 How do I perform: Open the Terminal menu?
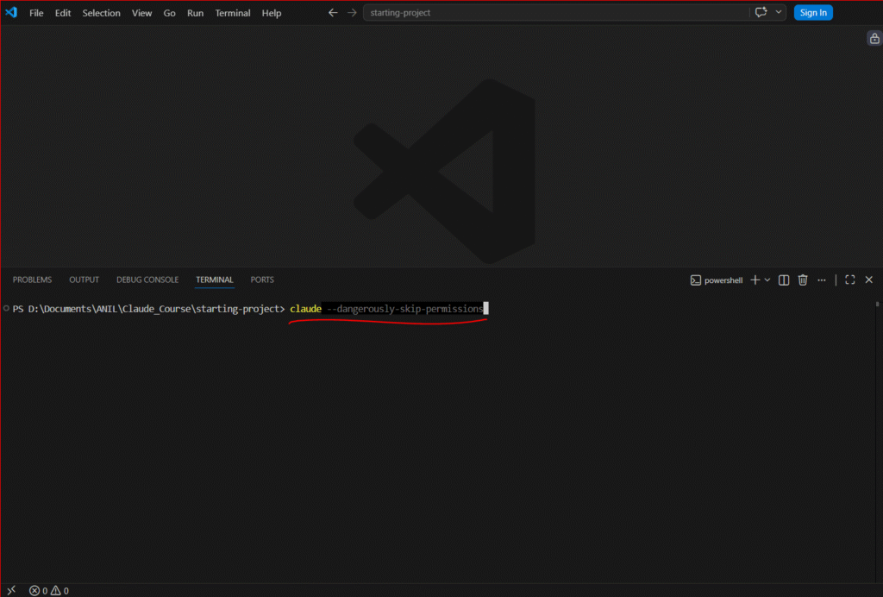[233, 13]
